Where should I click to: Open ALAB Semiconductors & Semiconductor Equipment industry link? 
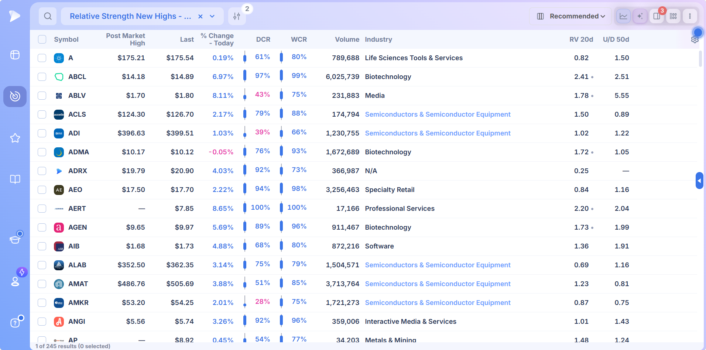[438, 265]
